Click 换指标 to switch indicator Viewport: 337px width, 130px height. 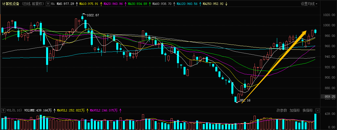[308, 110]
